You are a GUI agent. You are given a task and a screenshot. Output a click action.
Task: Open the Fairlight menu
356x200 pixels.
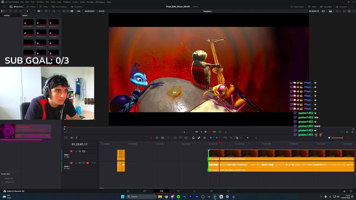coord(90,2)
